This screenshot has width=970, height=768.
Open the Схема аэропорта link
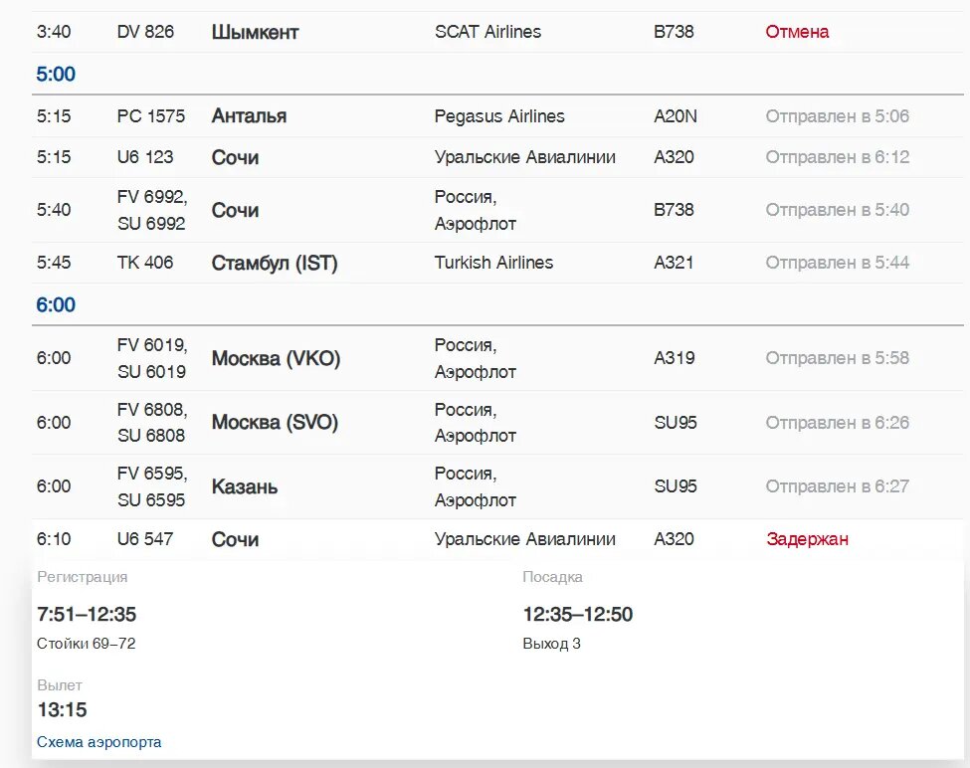click(x=98, y=742)
